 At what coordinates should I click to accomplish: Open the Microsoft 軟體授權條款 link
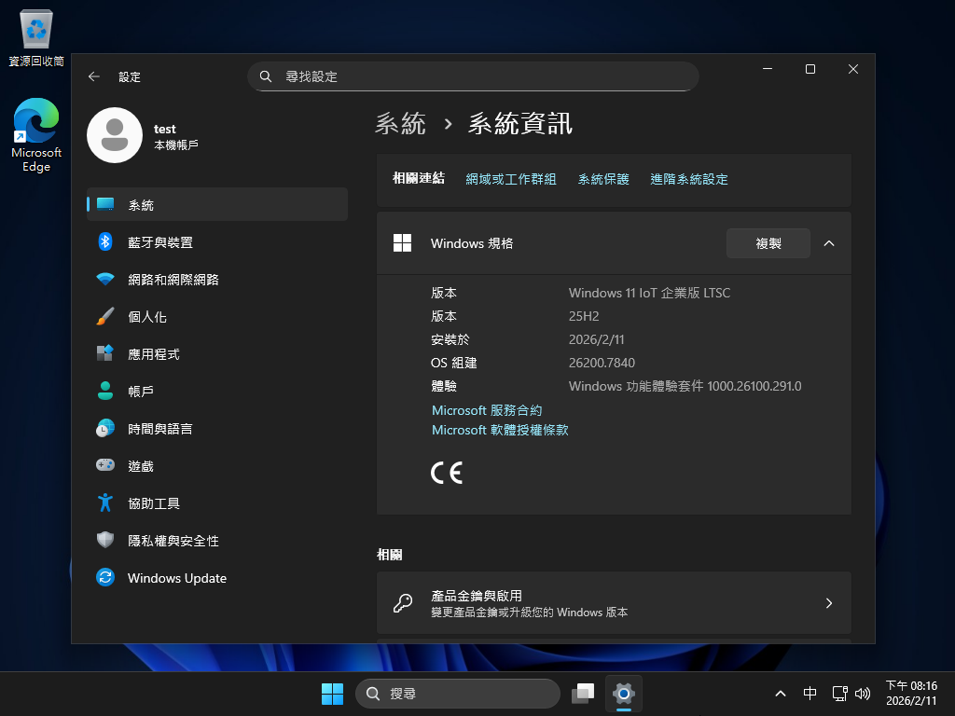point(500,430)
